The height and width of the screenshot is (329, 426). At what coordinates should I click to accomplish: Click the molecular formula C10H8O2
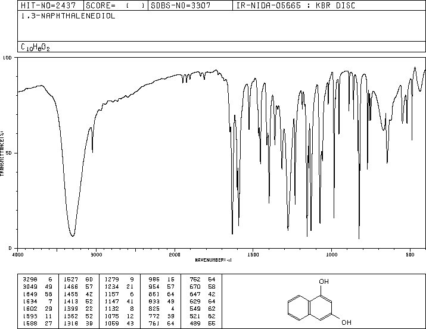pos(35,47)
